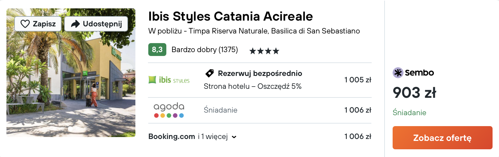Open the Ibis Styles Catania Acireale title
The width and height of the screenshot is (499, 157).
pyautogui.click(x=230, y=16)
